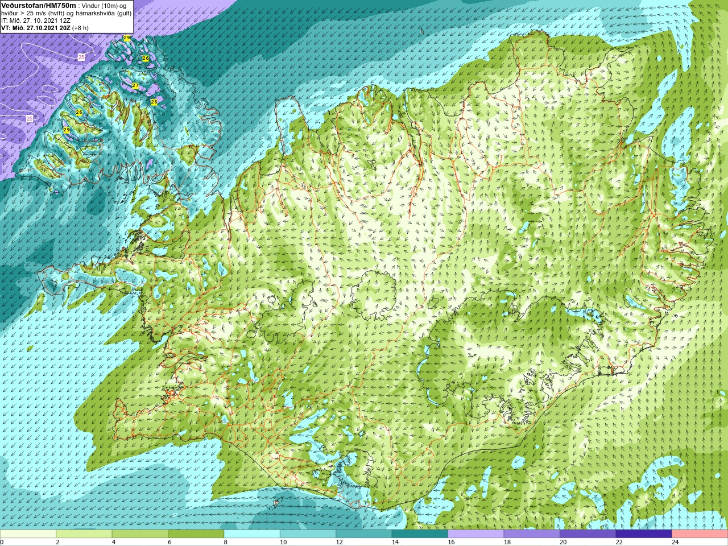Viewport: 728px width, 546px height.
Task: Click the legend tick label '14'
Action: (395, 542)
